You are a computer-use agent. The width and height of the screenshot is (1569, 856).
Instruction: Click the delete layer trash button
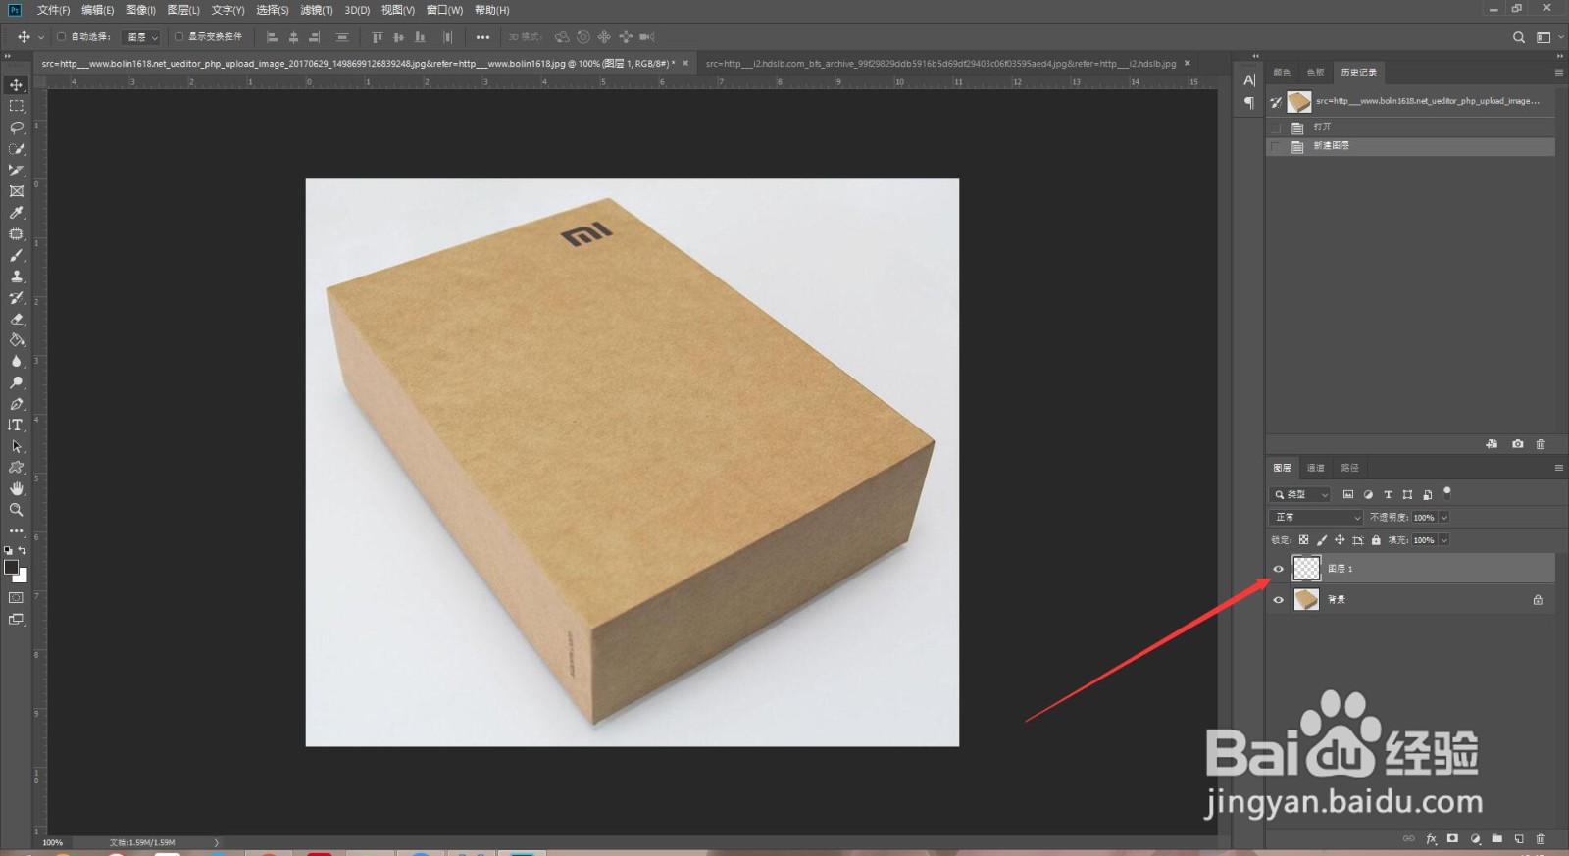pos(1541,839)
